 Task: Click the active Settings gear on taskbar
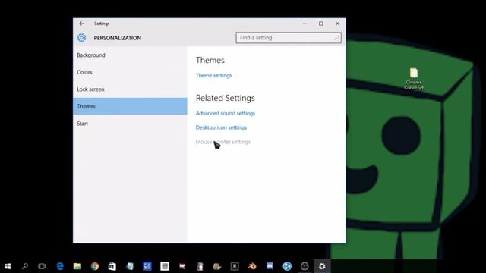click(322, 266)
